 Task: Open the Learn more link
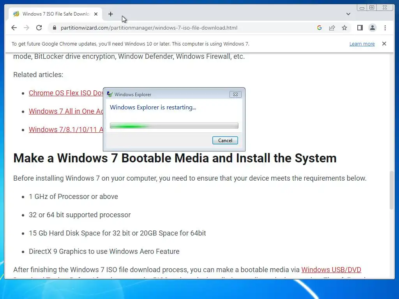(362, 44)
